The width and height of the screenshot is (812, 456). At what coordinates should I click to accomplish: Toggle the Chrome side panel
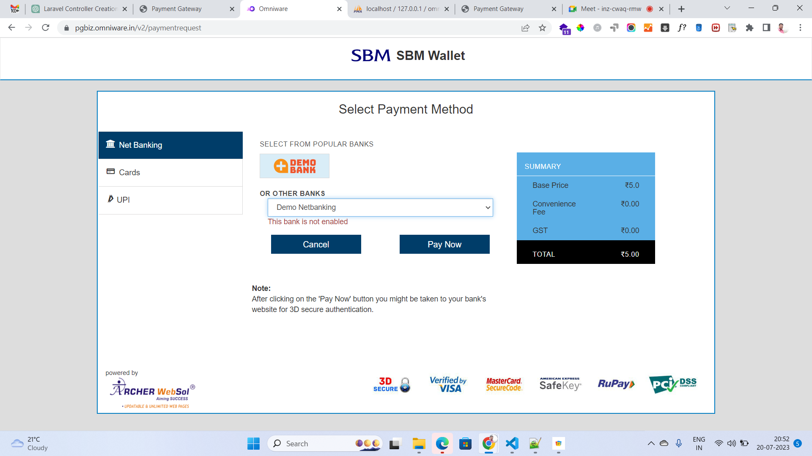tap(766, 28)
